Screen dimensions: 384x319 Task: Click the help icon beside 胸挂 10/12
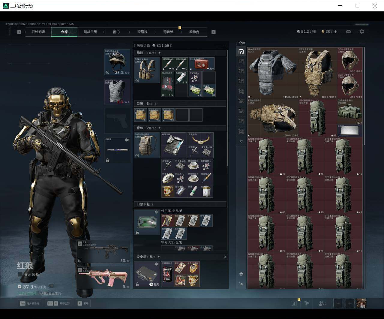160,53
